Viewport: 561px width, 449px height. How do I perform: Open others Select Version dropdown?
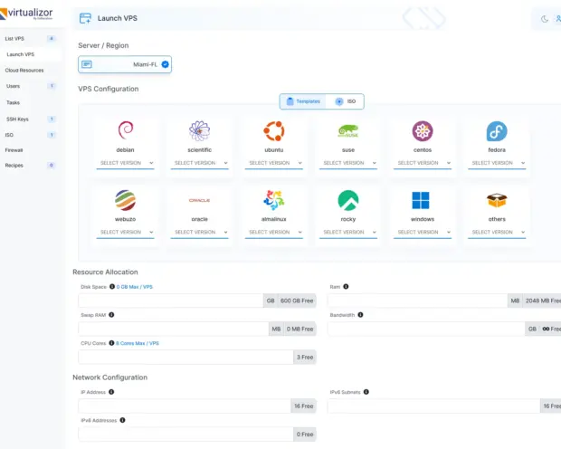pyautogui.click(x=497, y=232)
